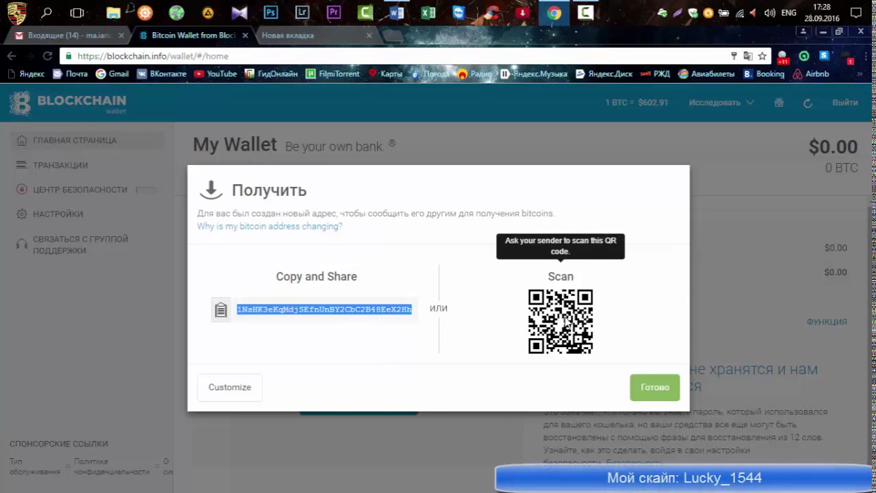Open the ВКонтакте bookmark
876x493 pixels.
(x=162, y=74)
